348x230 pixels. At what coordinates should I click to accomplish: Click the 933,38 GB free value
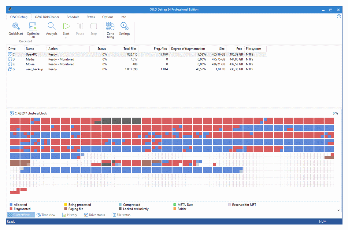point(236,69)
